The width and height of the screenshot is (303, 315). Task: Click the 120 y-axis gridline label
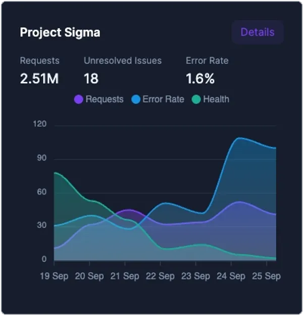pos(40,125)
